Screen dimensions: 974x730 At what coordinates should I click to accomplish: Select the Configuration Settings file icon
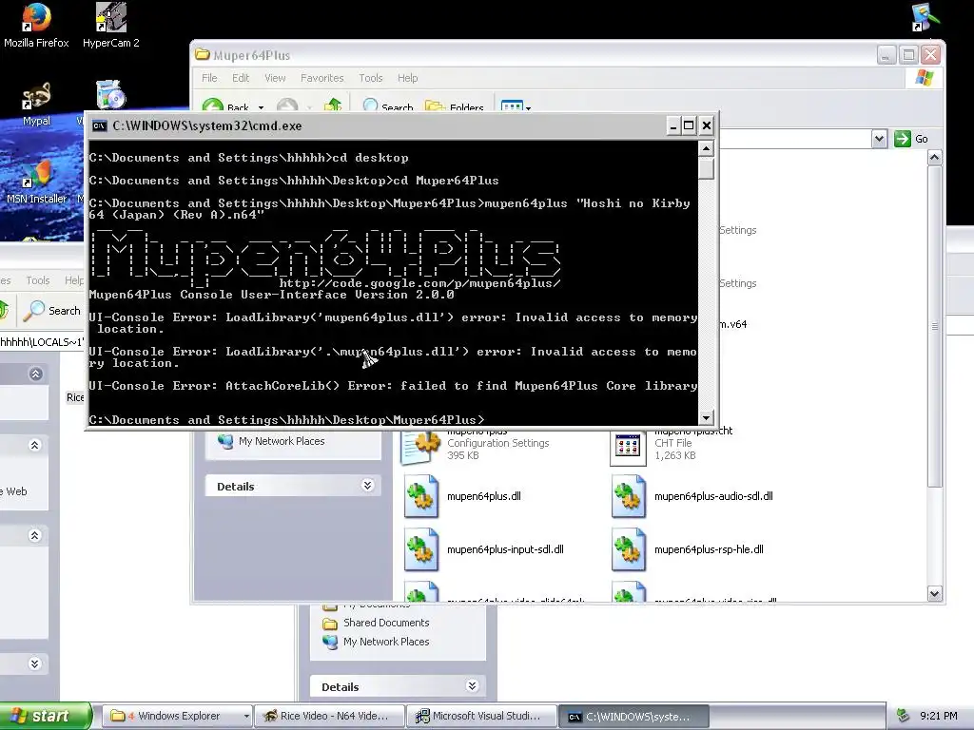[x=421, y=447]
